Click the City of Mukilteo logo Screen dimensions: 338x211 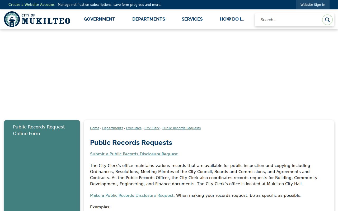click(37, 19)
